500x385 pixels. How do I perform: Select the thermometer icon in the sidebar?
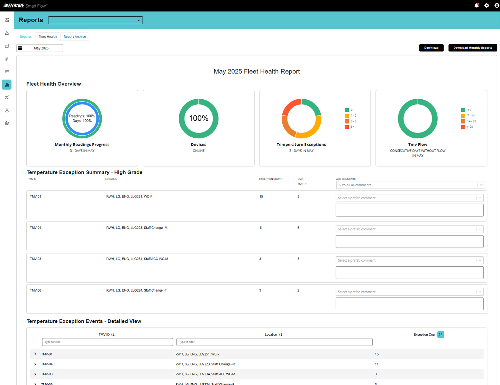7,59
